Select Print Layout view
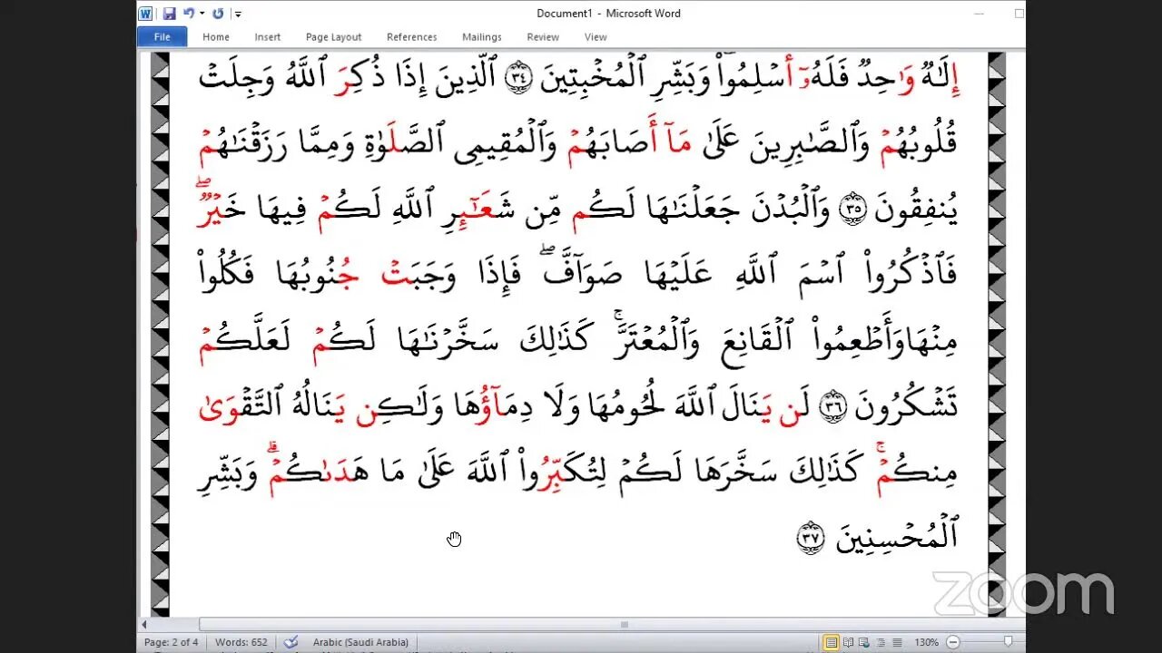Screen dimensions: 1162x653 tap(831, 642)
